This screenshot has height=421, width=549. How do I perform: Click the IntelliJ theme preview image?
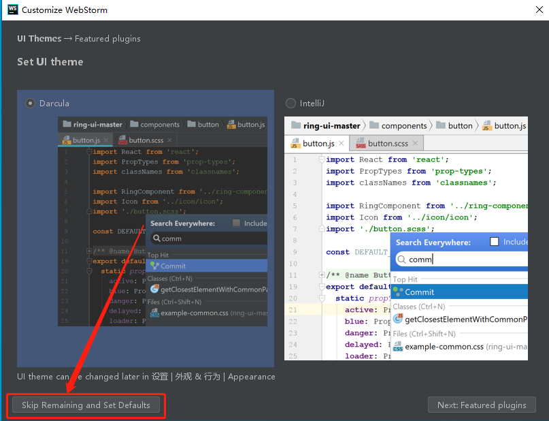point(406,238)
